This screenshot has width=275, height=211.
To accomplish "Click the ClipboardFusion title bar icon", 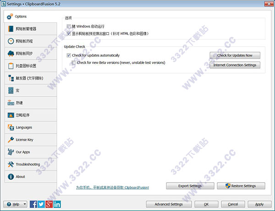I will coord(4,4).
